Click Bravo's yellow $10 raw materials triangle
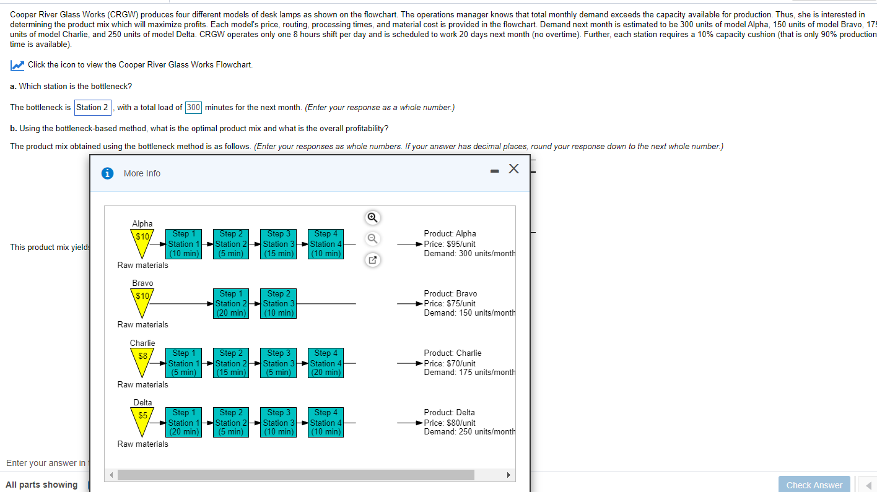This screenshot has width=877, height=492. [x=143, y=304]
